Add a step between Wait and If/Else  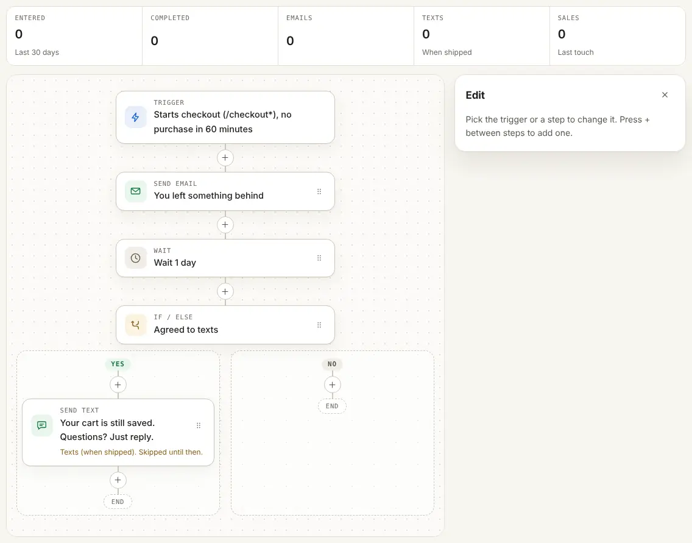coord(225,291)
